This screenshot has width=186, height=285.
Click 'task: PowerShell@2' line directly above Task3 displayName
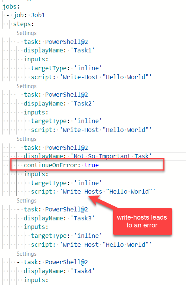point(52,210)
